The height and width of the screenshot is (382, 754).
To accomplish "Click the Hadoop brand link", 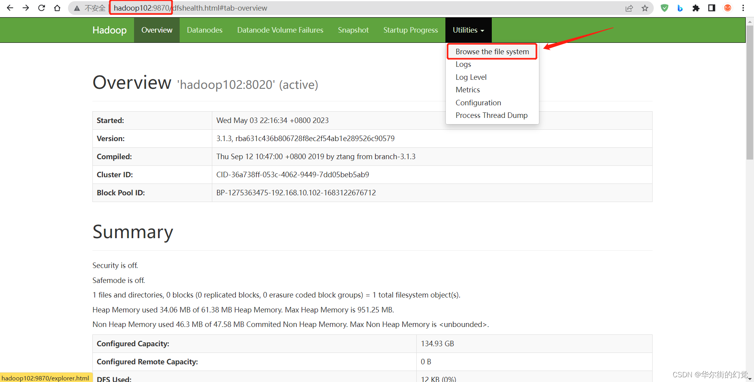I will (x=109, y=30).
